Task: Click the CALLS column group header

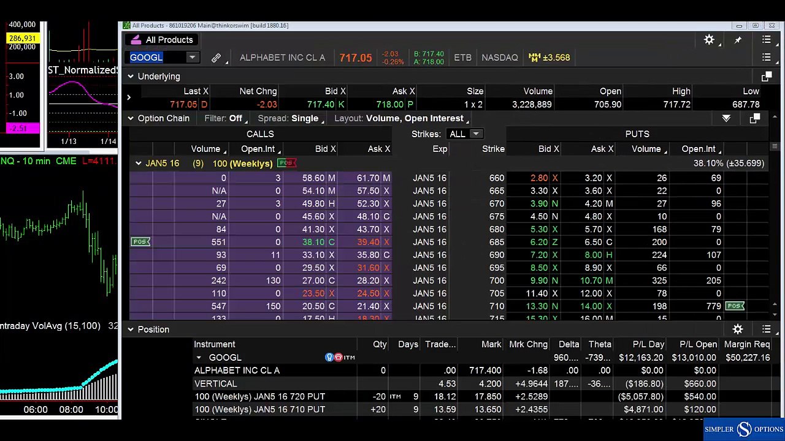Action: pos(260,134)
